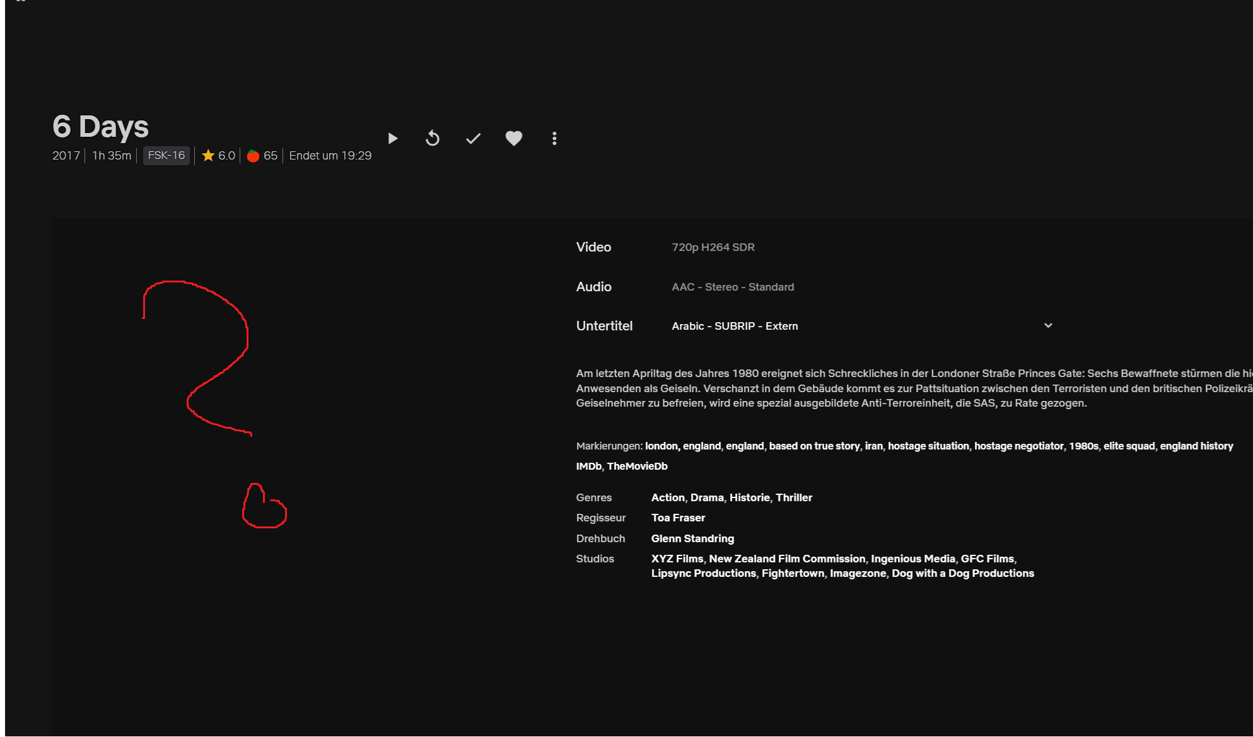Select the 'hostage negotiator' tag
Viewport: 1253px width, 737px height.
pos(1018,446)
